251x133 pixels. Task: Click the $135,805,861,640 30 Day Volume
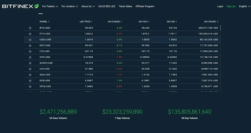(190, 112)
